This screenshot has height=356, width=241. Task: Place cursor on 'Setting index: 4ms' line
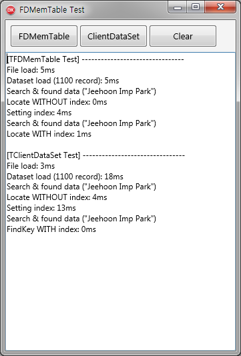[39, 113]
